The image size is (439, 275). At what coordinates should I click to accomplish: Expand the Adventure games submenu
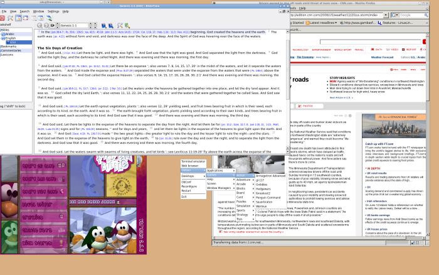(x=245, y=180)
